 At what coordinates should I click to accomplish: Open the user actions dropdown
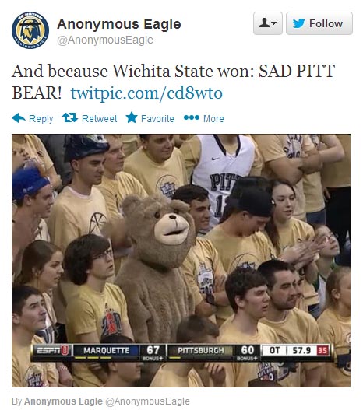[268, 23]
